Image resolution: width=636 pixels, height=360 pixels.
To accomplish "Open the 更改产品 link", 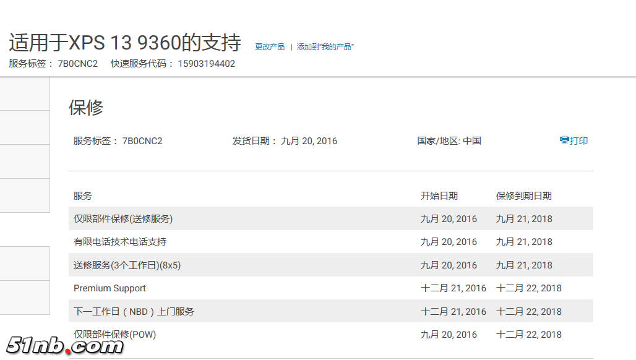I will (270, 47).
